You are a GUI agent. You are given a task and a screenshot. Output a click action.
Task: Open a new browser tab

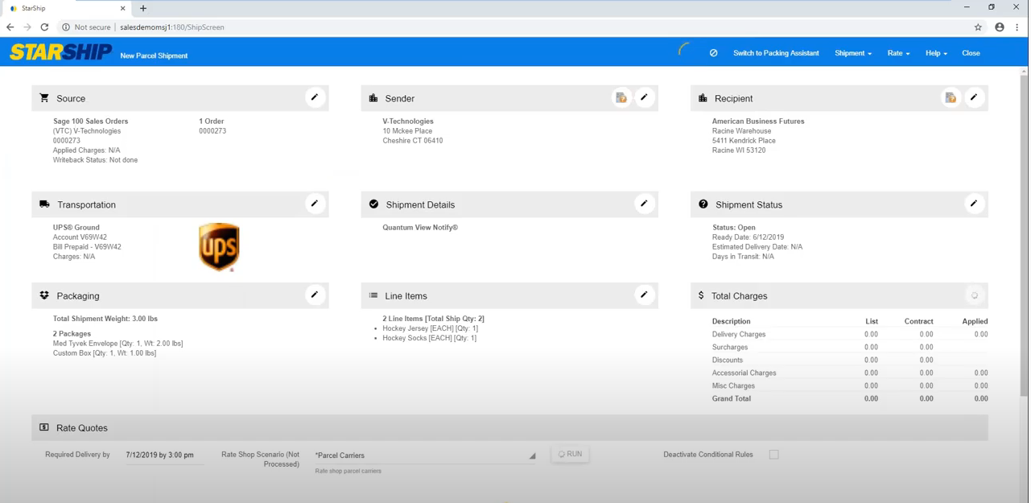click(143, 8)
